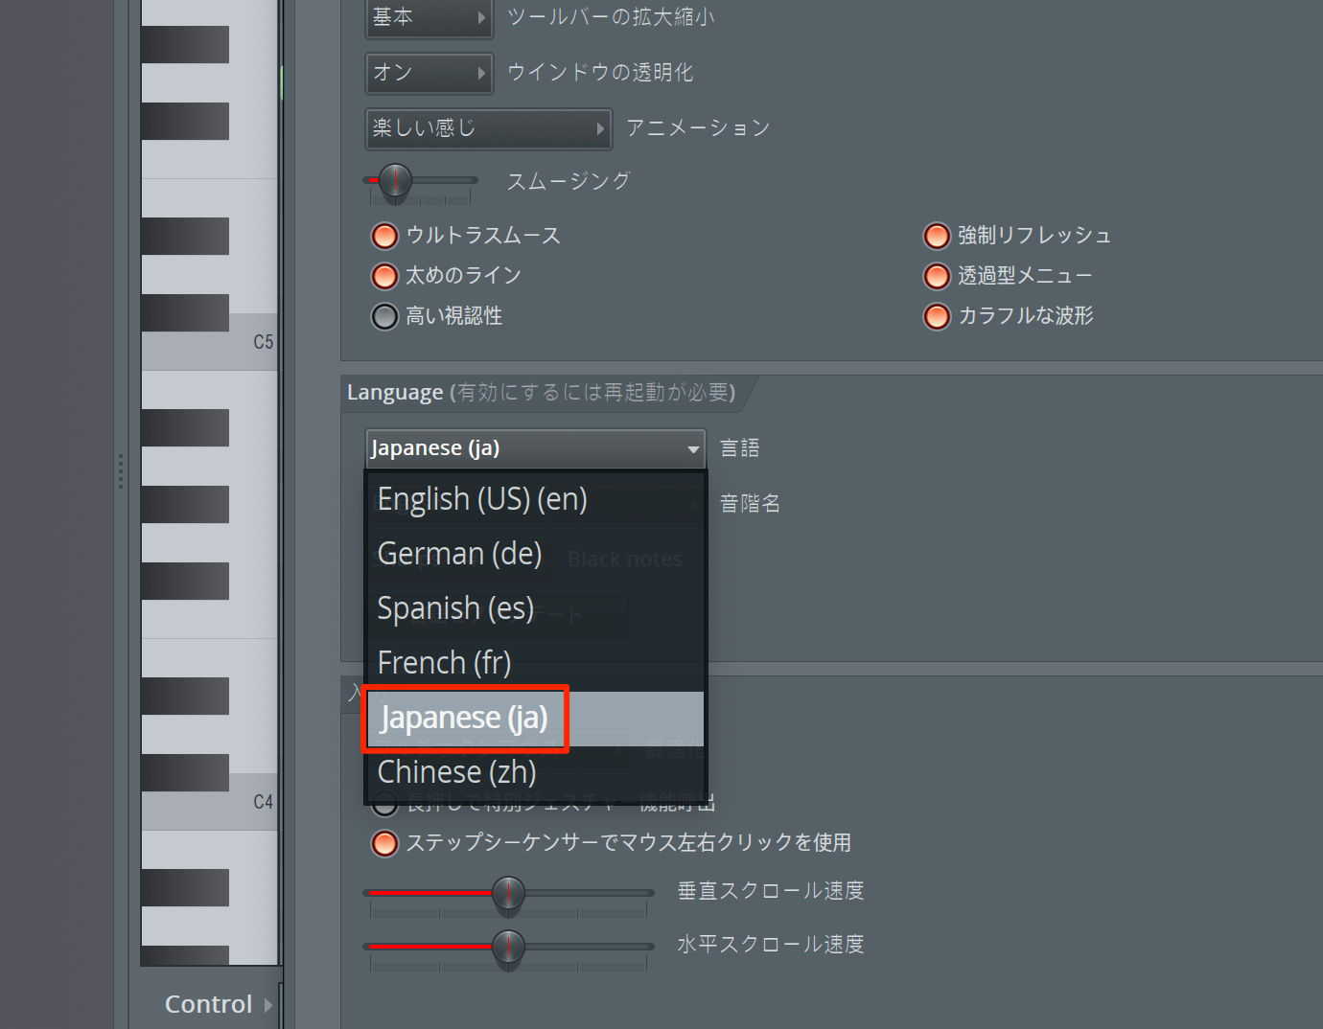
Task: Click the 水平スクロール速度 slider knob
Action: coord(508,947)
